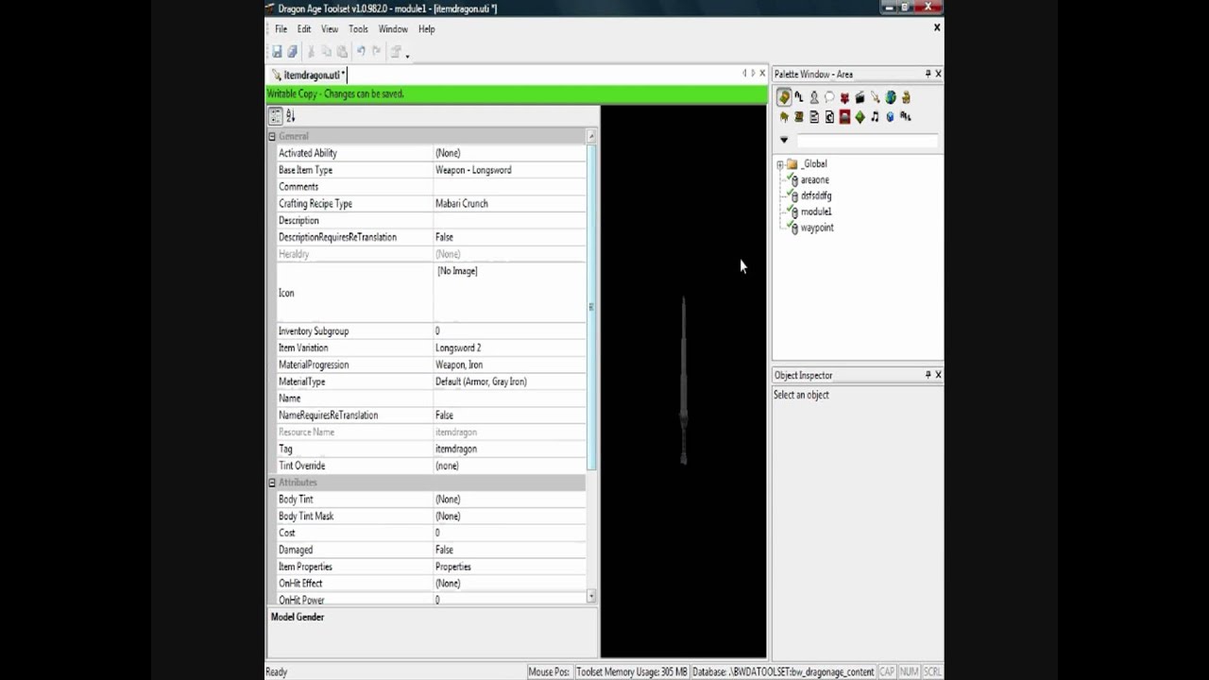Open the Item Variation value Longsword 2
This screenshot has height=680, width=1209.
coord(509,348)
